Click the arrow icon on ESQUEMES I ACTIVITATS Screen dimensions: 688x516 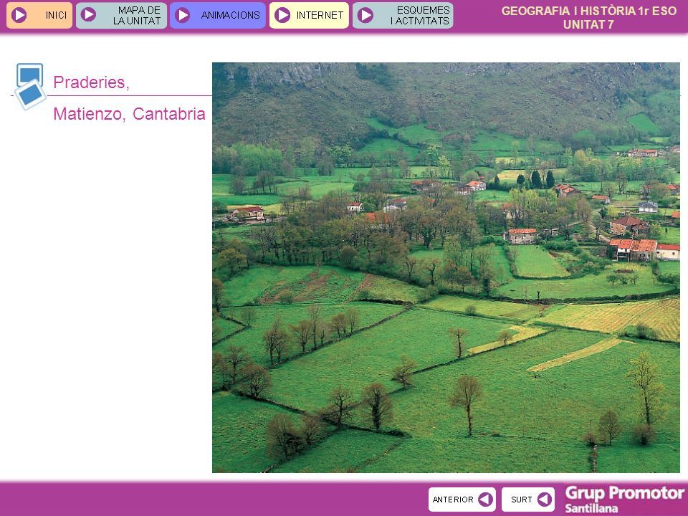point(365,15)
